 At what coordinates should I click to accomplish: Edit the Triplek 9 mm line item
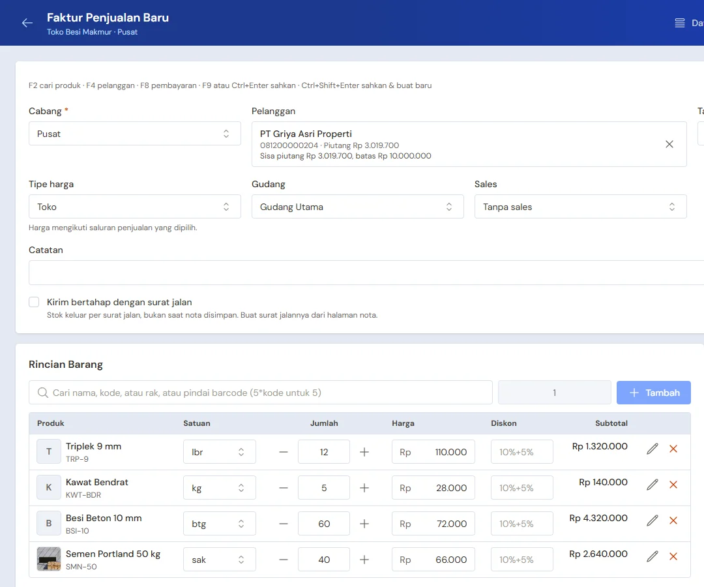click(653, 449)
